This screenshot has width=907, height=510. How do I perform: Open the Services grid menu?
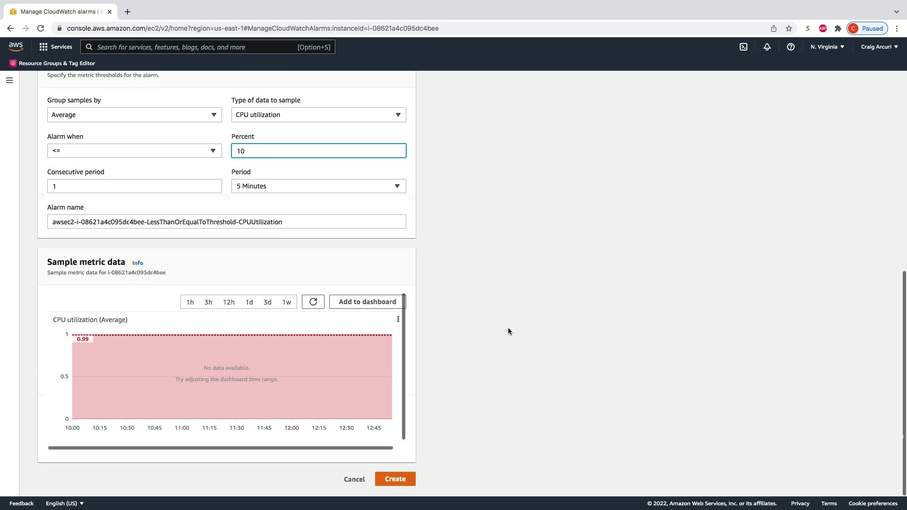(56, 47)
